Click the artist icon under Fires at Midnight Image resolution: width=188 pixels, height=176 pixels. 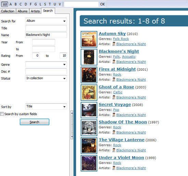click(x=114, y=80)
